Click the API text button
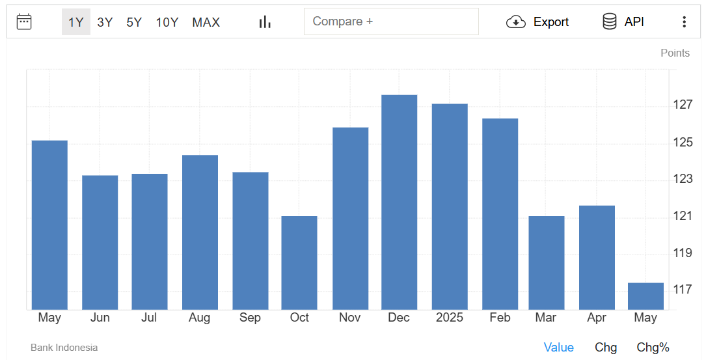Image resolution: width=706 pixels, height=360 pixels. click(634, 21)
